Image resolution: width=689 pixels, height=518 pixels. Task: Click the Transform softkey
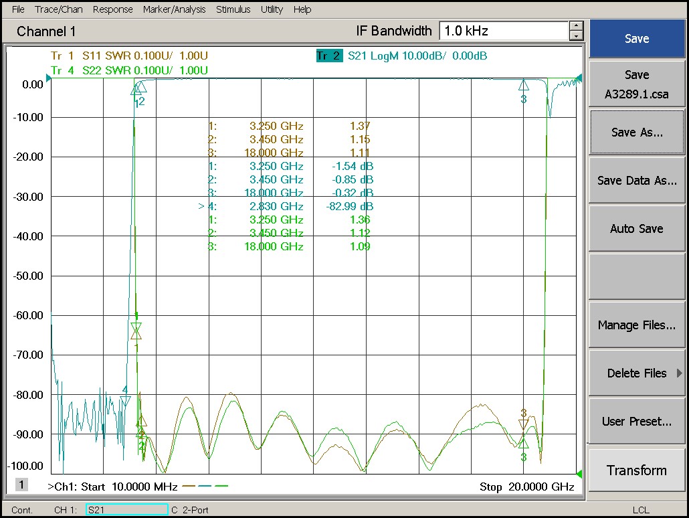click(637, 470)
